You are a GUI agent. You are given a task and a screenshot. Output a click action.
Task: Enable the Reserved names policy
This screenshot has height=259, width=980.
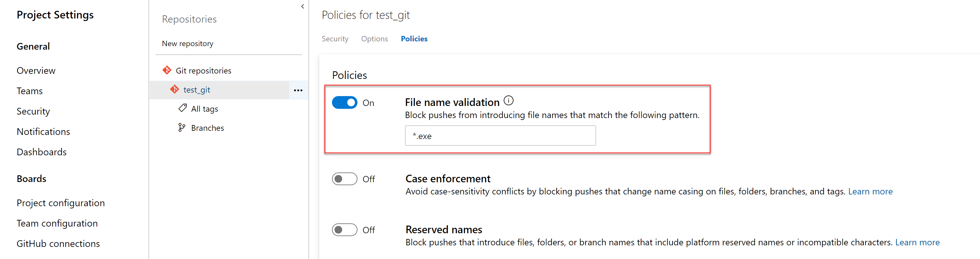[x=344, y=229]
